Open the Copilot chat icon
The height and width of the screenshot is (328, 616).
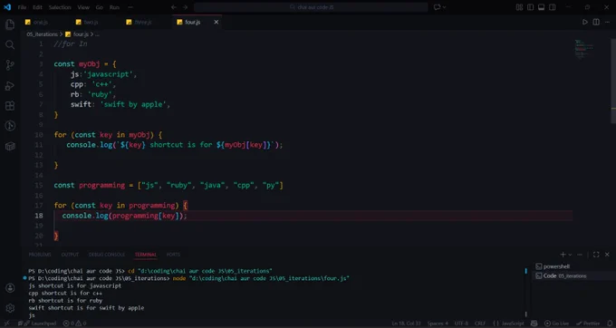click(437, 7)
